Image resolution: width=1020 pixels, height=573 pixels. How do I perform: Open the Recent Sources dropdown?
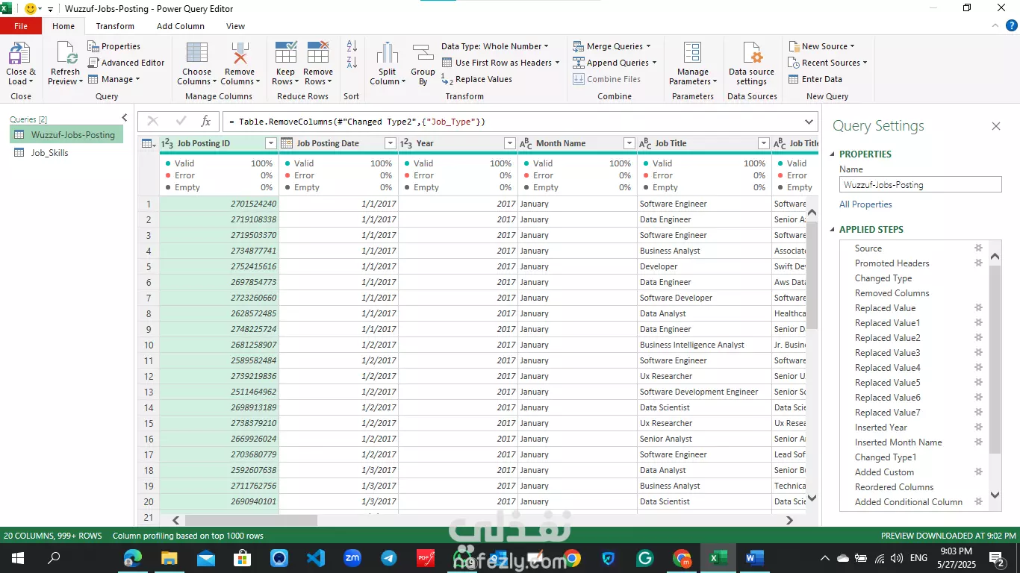coord(828,63)
